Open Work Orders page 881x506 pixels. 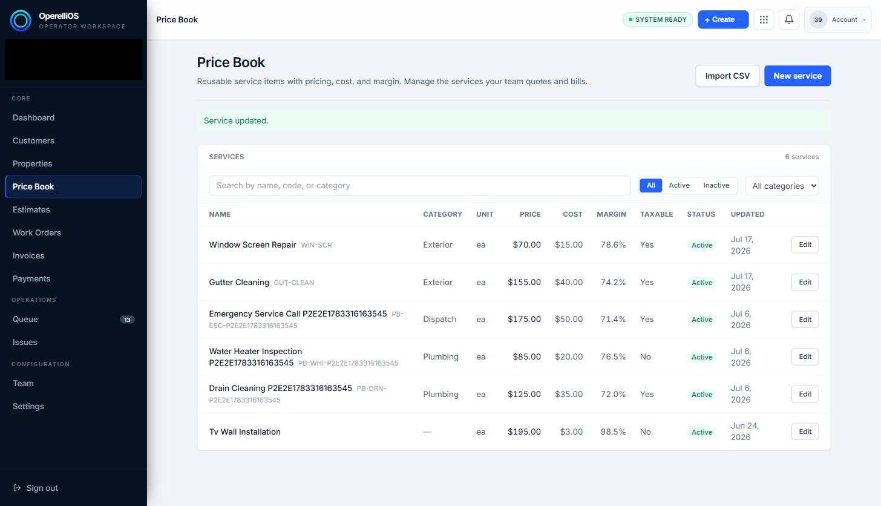coord(73,232)
